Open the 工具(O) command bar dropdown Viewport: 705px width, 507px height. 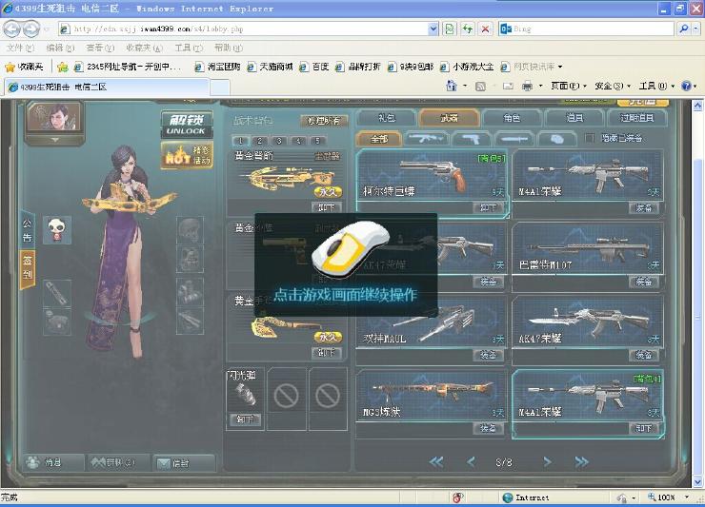coord(657,86)
